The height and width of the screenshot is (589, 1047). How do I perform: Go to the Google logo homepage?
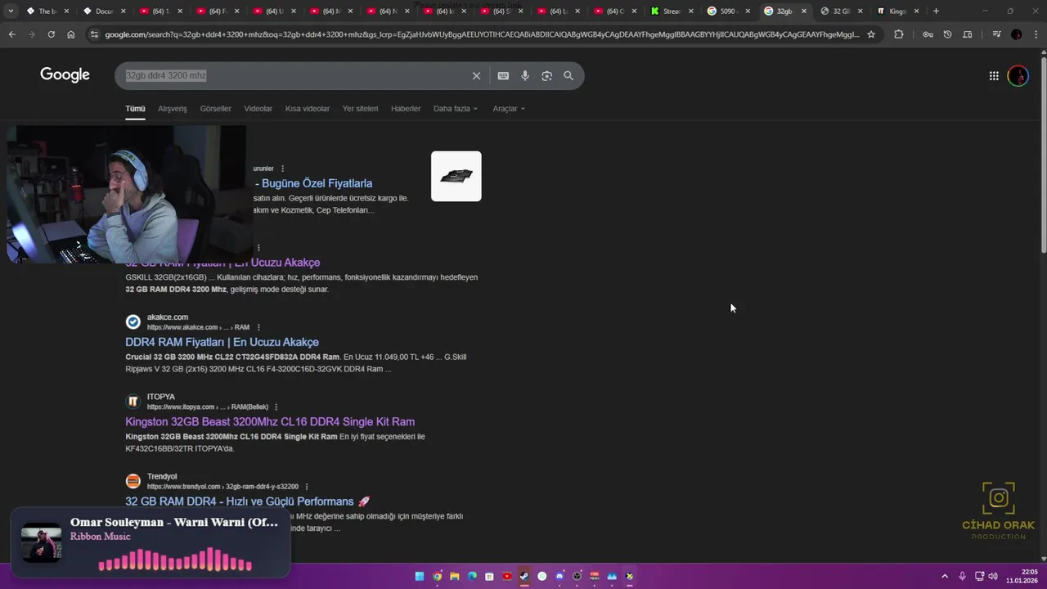coord(65,75)
